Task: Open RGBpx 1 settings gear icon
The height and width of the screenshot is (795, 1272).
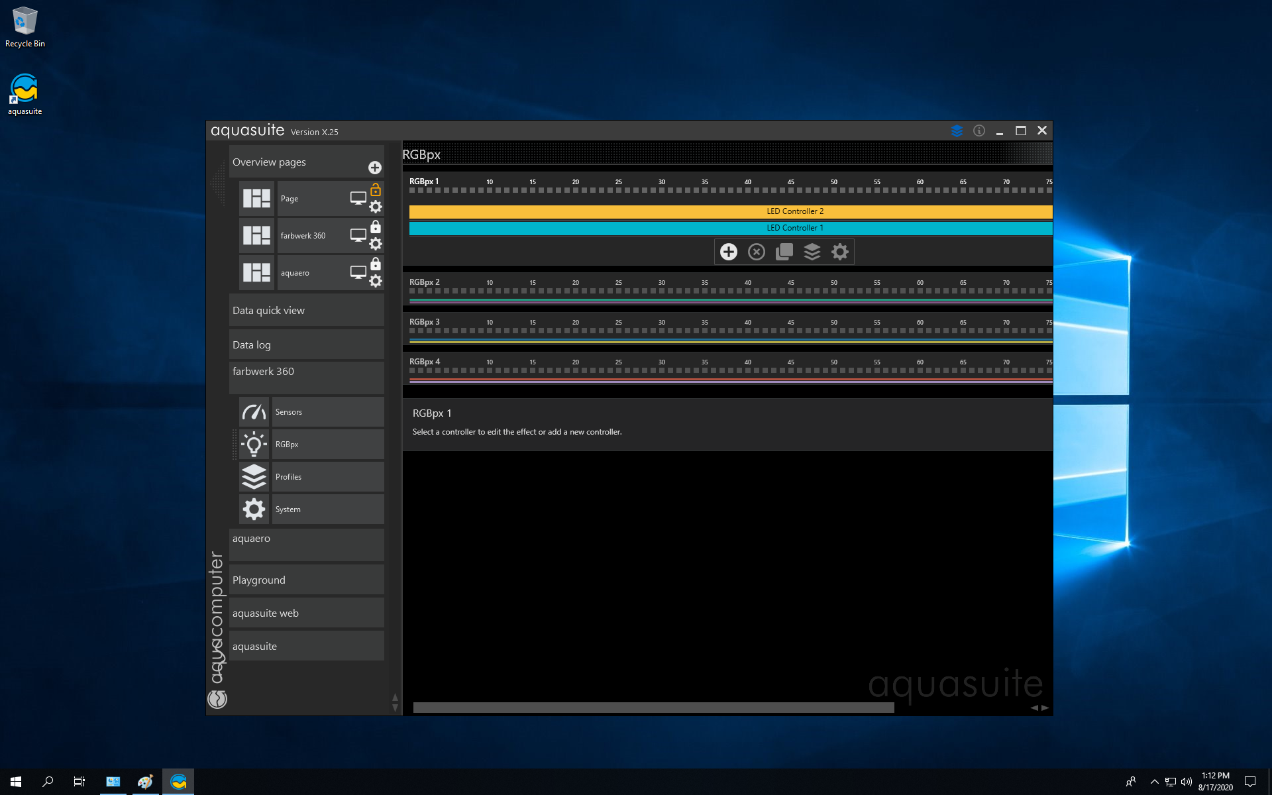Action: click(840, 252)
